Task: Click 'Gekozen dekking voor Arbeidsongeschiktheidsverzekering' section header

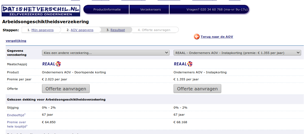Action: click(56, 99)
